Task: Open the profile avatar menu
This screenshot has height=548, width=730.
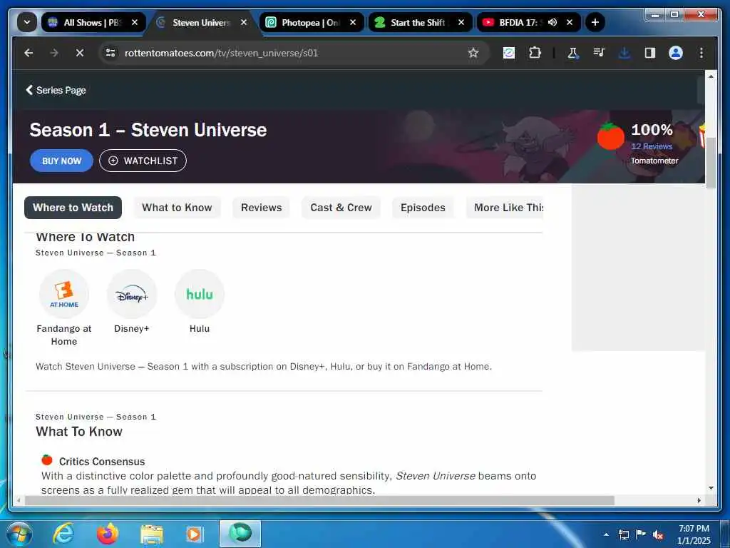Action: [676, 53]
